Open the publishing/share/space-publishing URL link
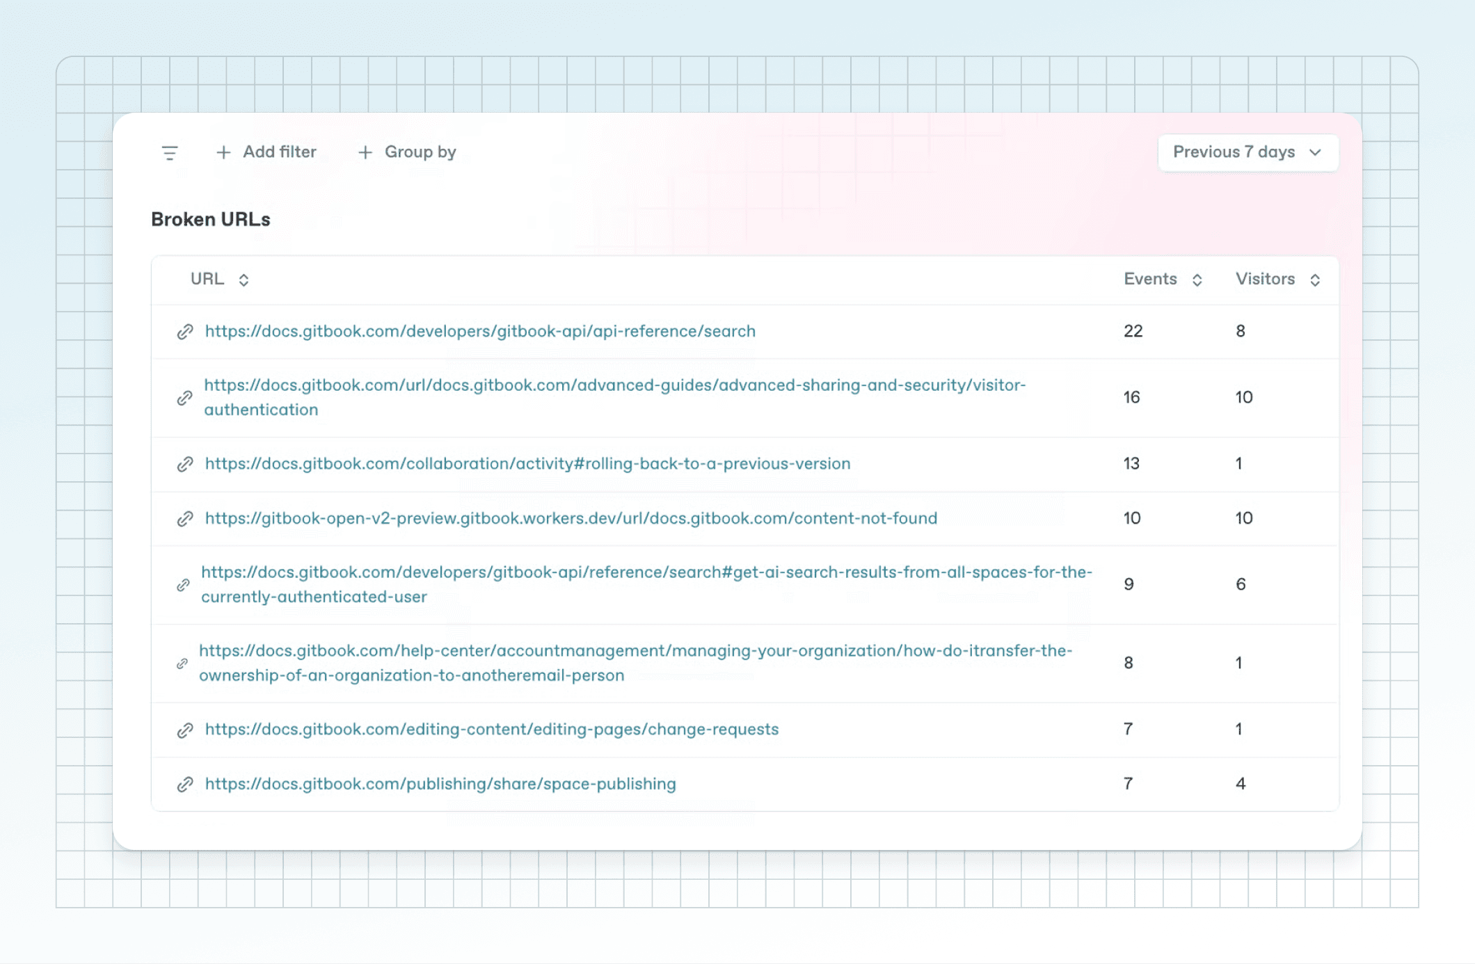Image resolution: width=1475 pixels, height=964 pixels. pyautogui.click(x=440, y=784)
